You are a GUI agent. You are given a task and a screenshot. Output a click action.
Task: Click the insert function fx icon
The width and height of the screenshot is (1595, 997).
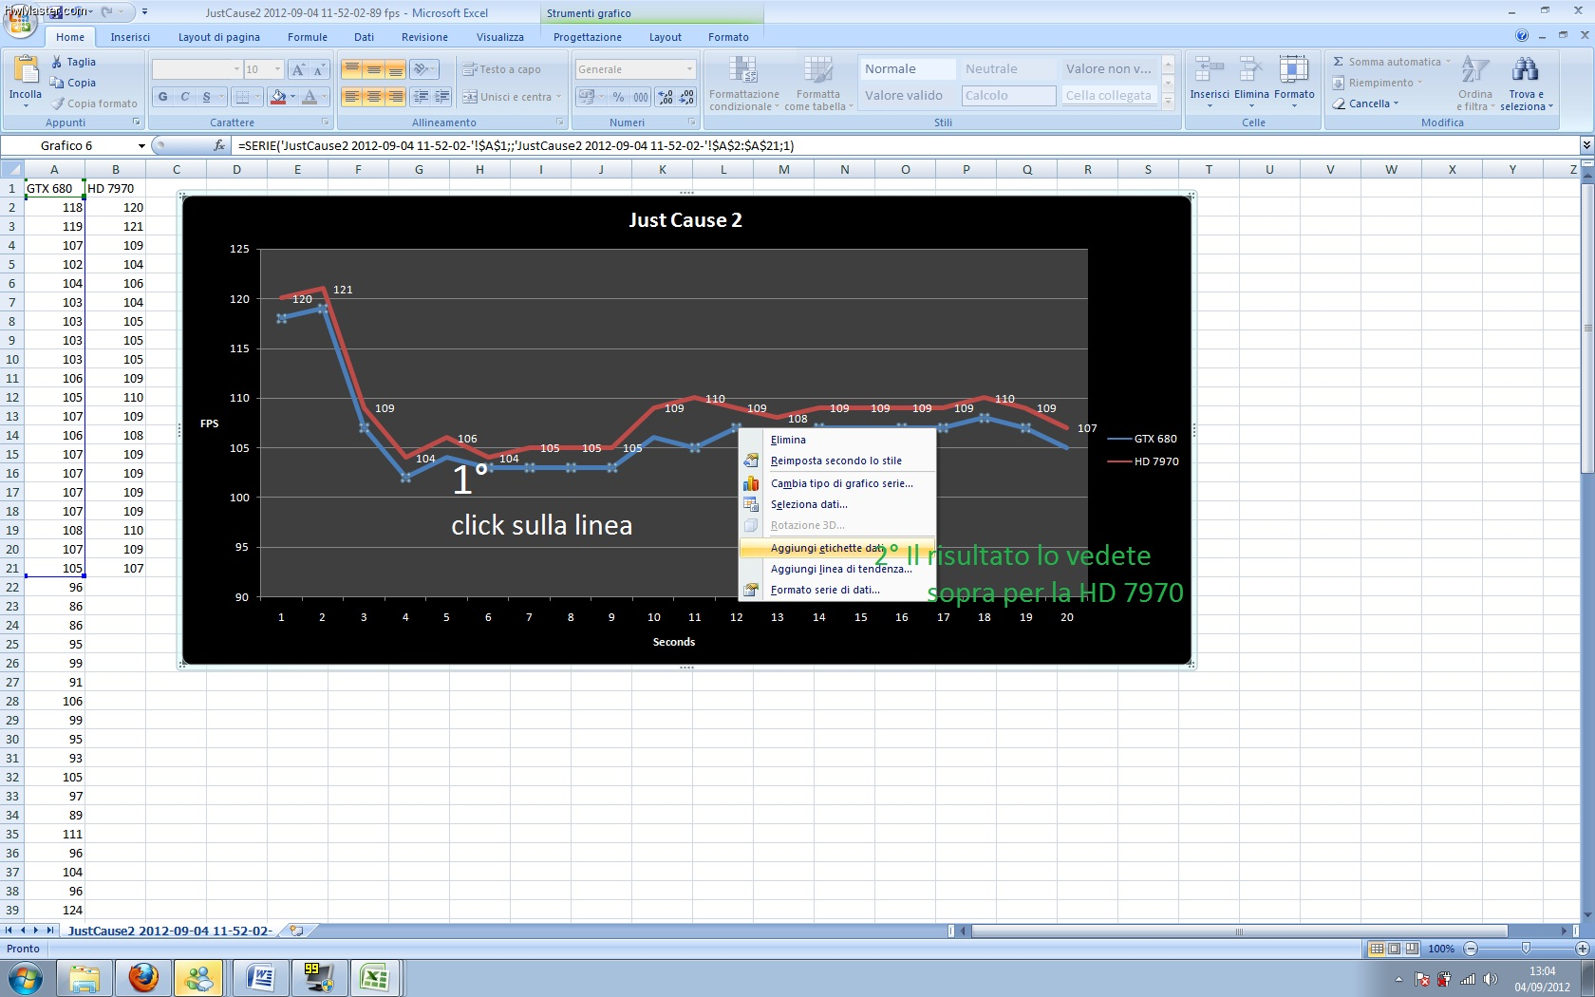219,145
